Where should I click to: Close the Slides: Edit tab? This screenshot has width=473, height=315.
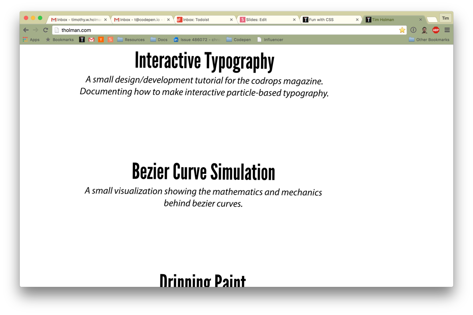(x=294, y=20)
